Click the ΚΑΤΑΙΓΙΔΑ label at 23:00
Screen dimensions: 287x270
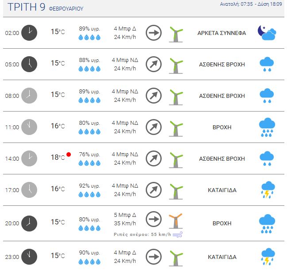(x=222, y=257)
